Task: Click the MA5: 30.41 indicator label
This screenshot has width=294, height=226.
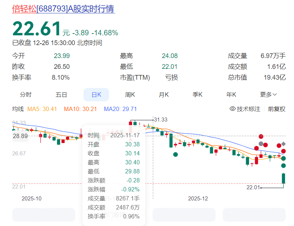Action: pyautogui.click(x=42, y=109)
